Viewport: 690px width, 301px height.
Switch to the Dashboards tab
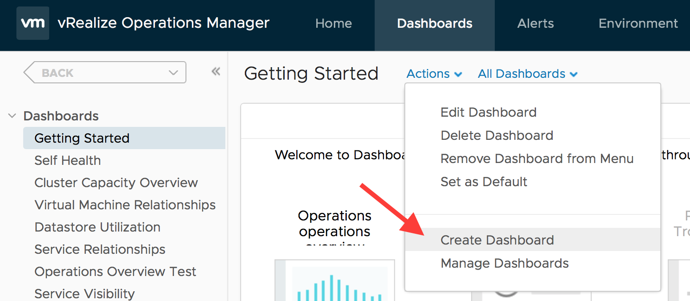[x=434, y=25]
